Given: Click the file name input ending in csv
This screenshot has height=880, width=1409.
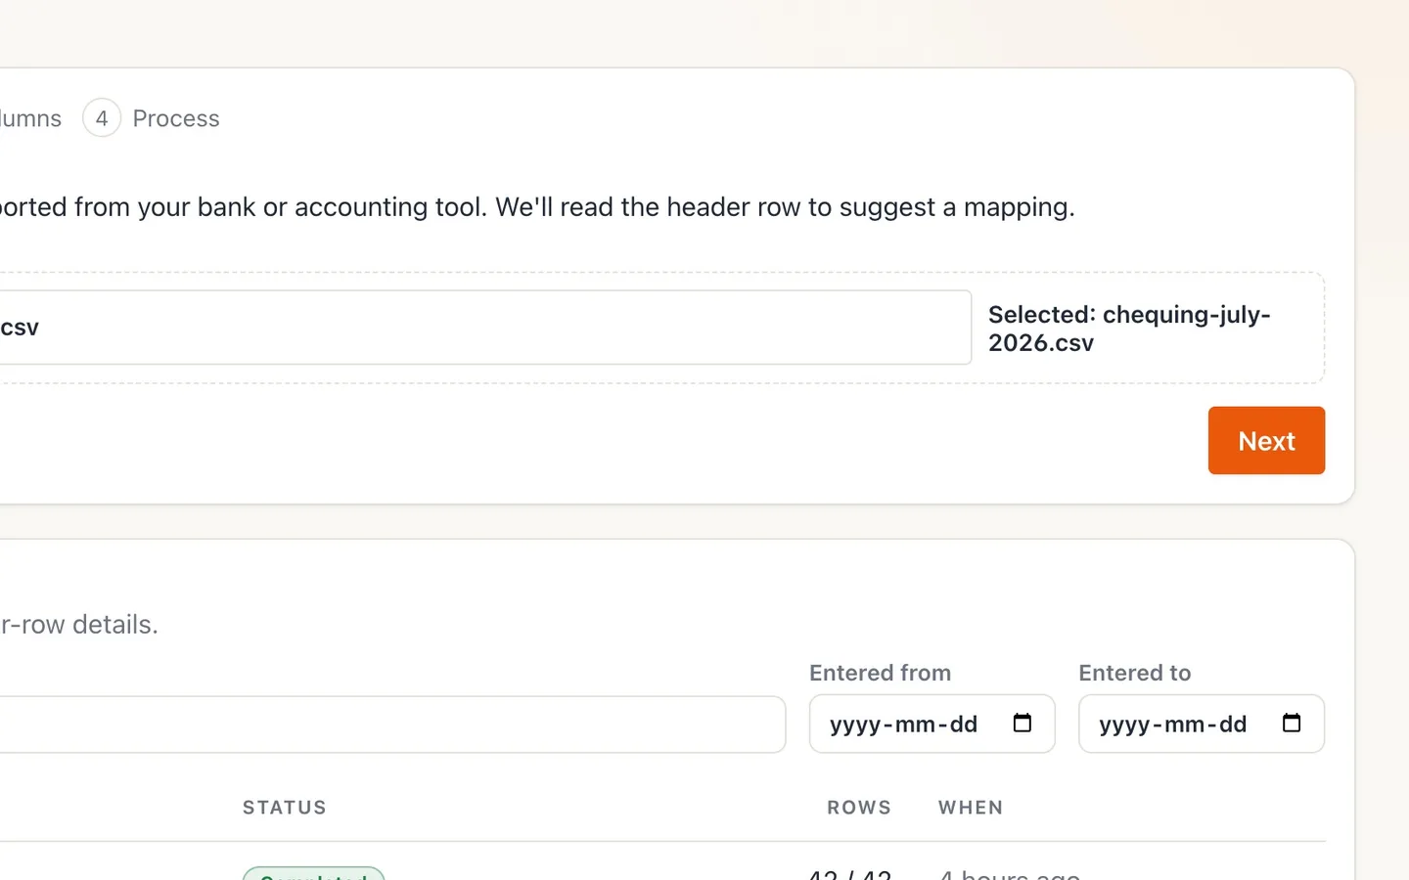Looking at the screenshot, I should pos(484,328).
